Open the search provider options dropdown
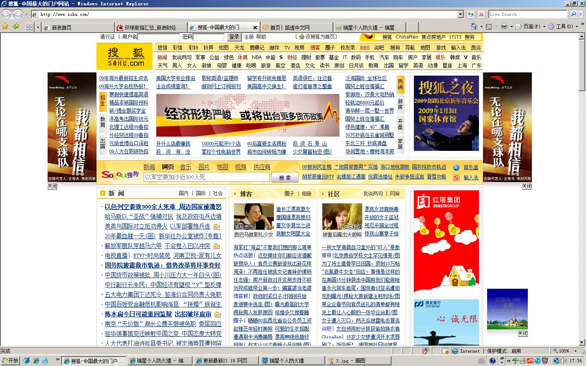Viewport: 586px width, 366px height. 581,14
